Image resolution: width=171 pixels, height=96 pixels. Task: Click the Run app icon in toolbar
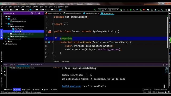coord(121,10)
